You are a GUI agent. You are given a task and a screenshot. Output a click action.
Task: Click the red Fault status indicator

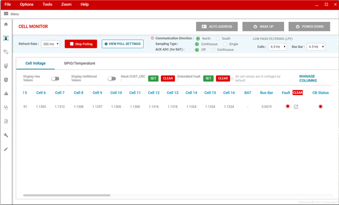[288, 106]
